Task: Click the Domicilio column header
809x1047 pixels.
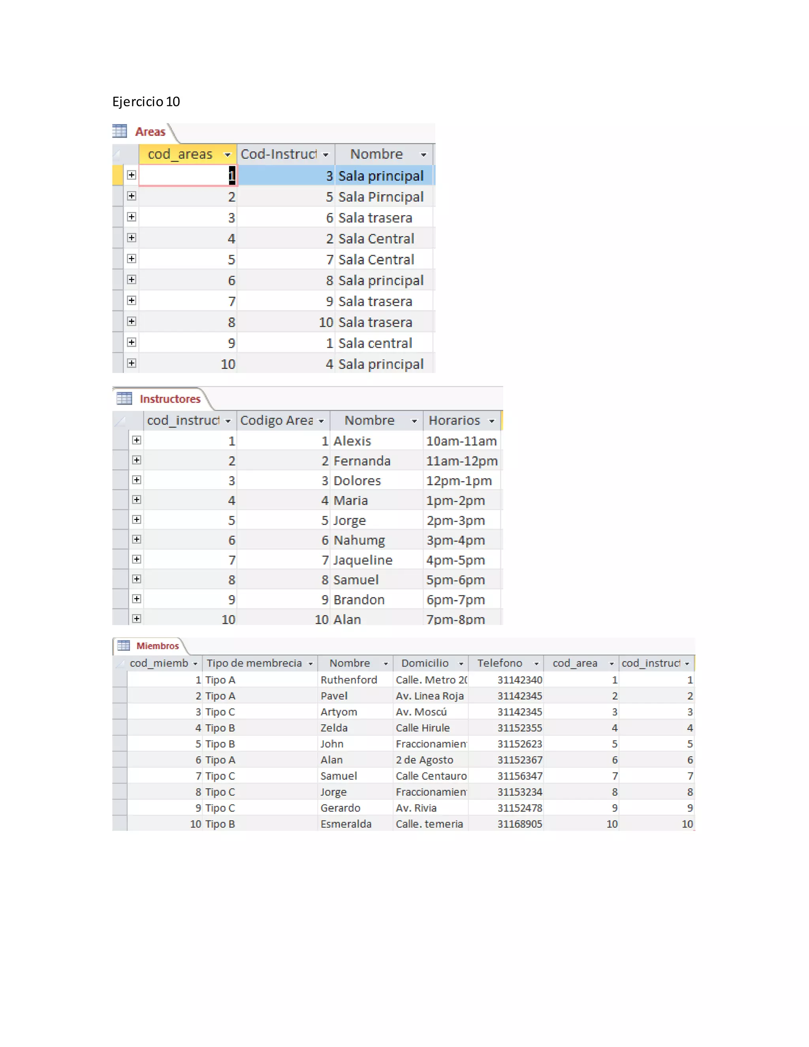Action: click(x=425, y=663)
